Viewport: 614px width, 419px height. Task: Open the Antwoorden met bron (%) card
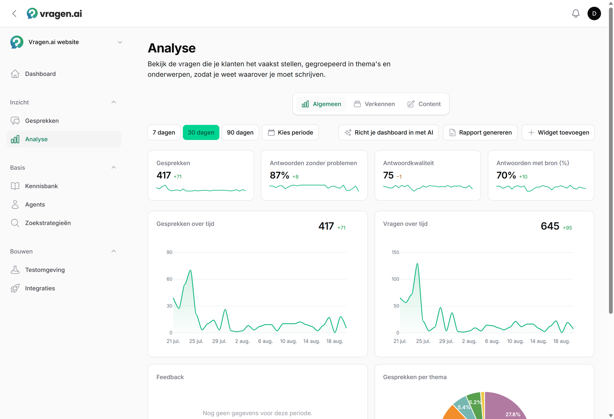pyautogui.click(x=541, y=175)
